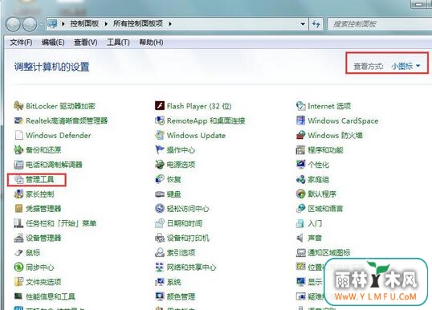This screenshot has width=432, height=310.
Task: Expand the address bar history dropdown arrow
Action: click(x=303, y=24)
